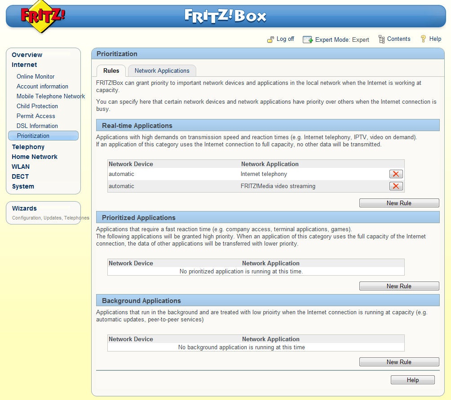Click 'No prioritized application is running' text
Image resolution: width=451 pixels, height=400 pixels.
tap(241, 271)
